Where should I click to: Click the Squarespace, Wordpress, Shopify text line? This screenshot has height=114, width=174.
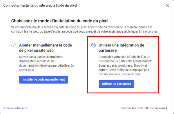(123, 65)
